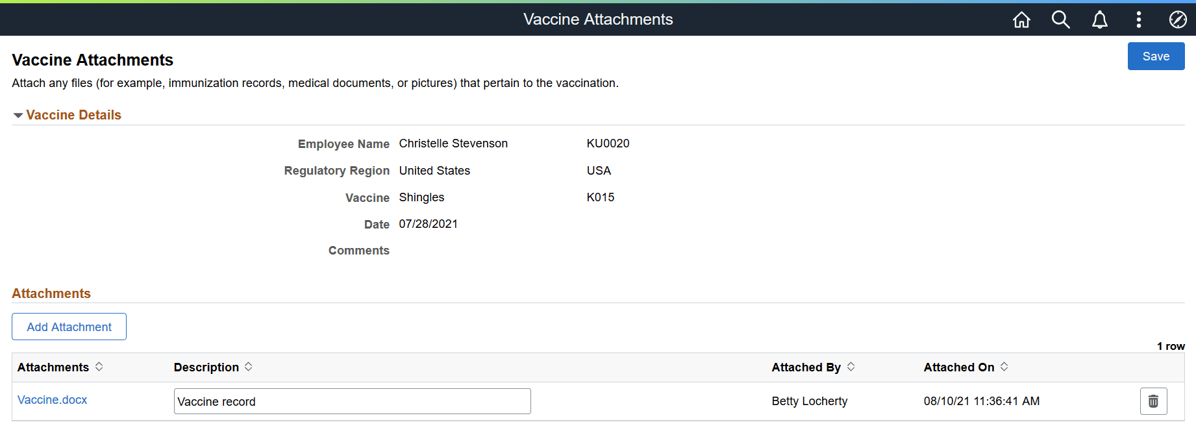Open the NavBar compass icon
The height and width of the screenshot is (446, 1196).
click(x=1177, y=19)
